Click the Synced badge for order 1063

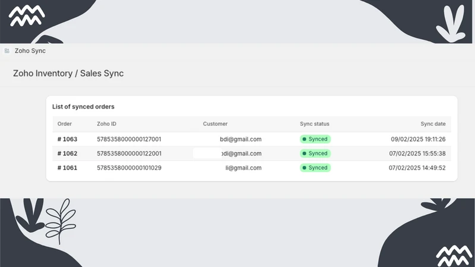click(315, 139)
